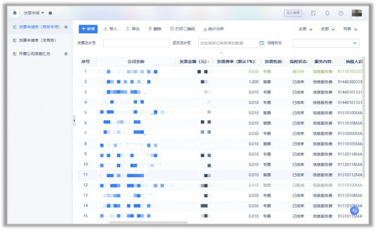
Task: Click 已取消 status in row 12
Action: (x=298, y=185)
